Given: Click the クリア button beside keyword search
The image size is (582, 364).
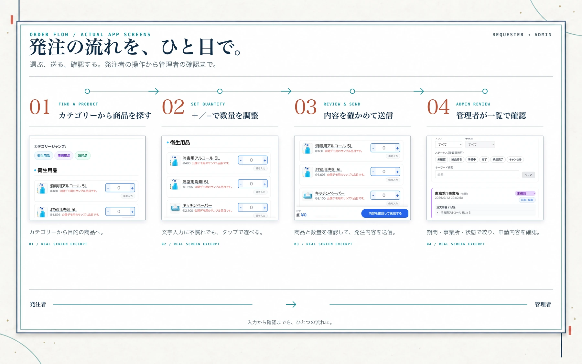Looking at the screenshot, I should click(x=528, y=175).
